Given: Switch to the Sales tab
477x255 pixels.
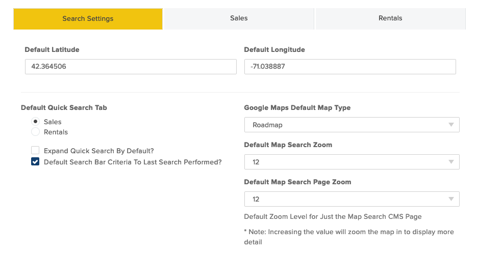Looking at the screenshot, I should pyautogui.click(x=239, y=19).
